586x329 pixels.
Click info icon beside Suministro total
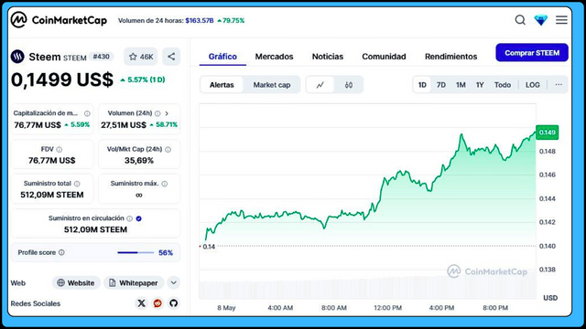pos(77,184)
